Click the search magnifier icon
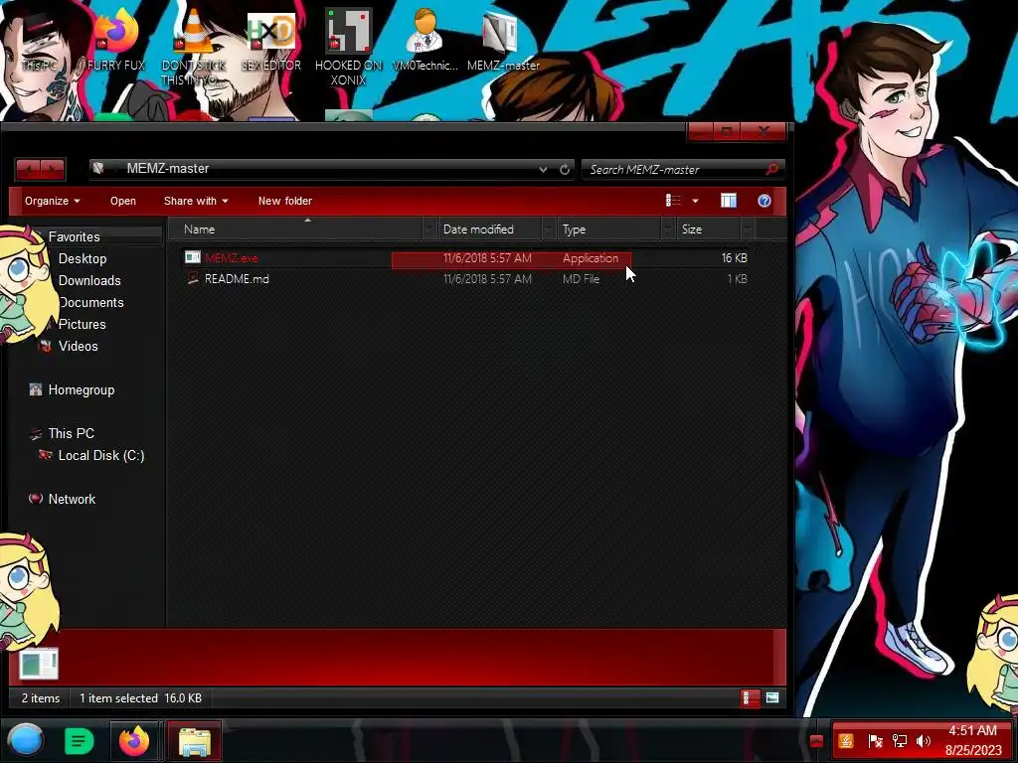This screenshot has width=1018, height=763. [x=771, y=169]
